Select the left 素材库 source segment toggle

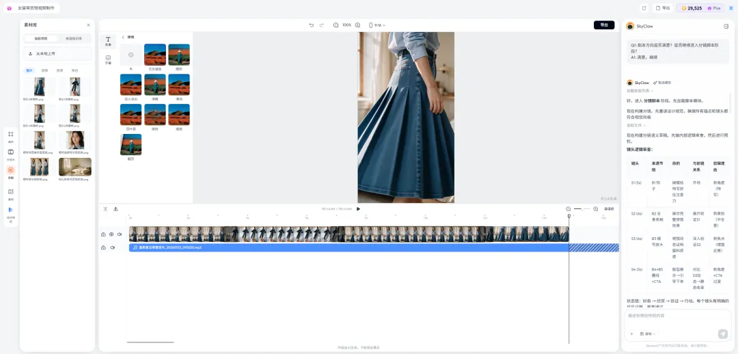[41, 38]
